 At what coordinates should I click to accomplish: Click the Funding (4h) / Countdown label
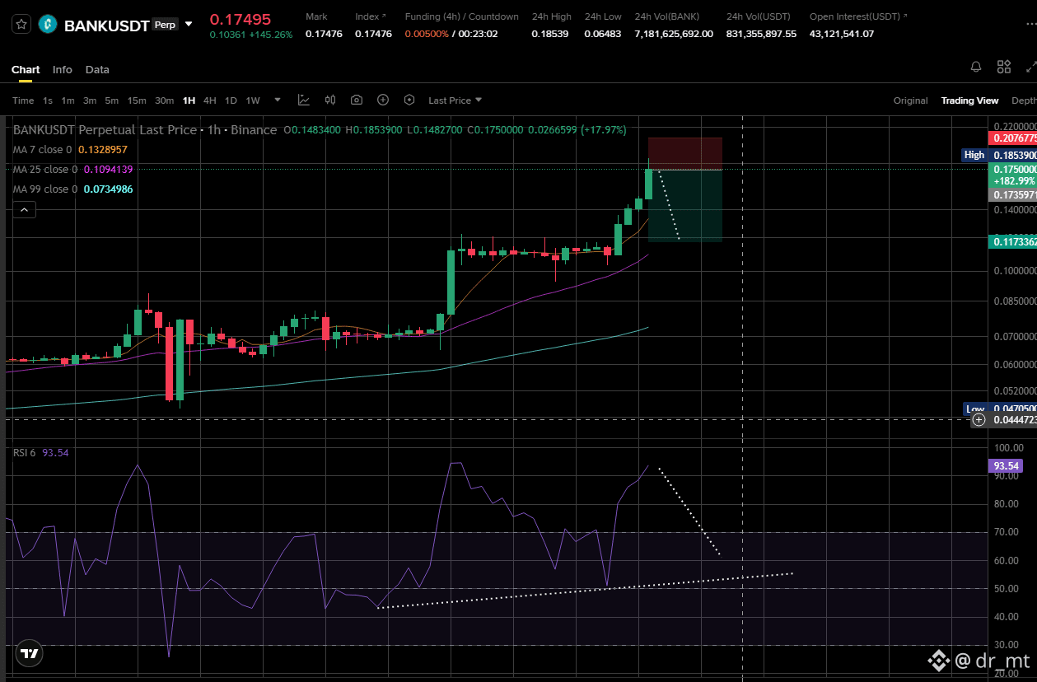[x=461, y=16]
